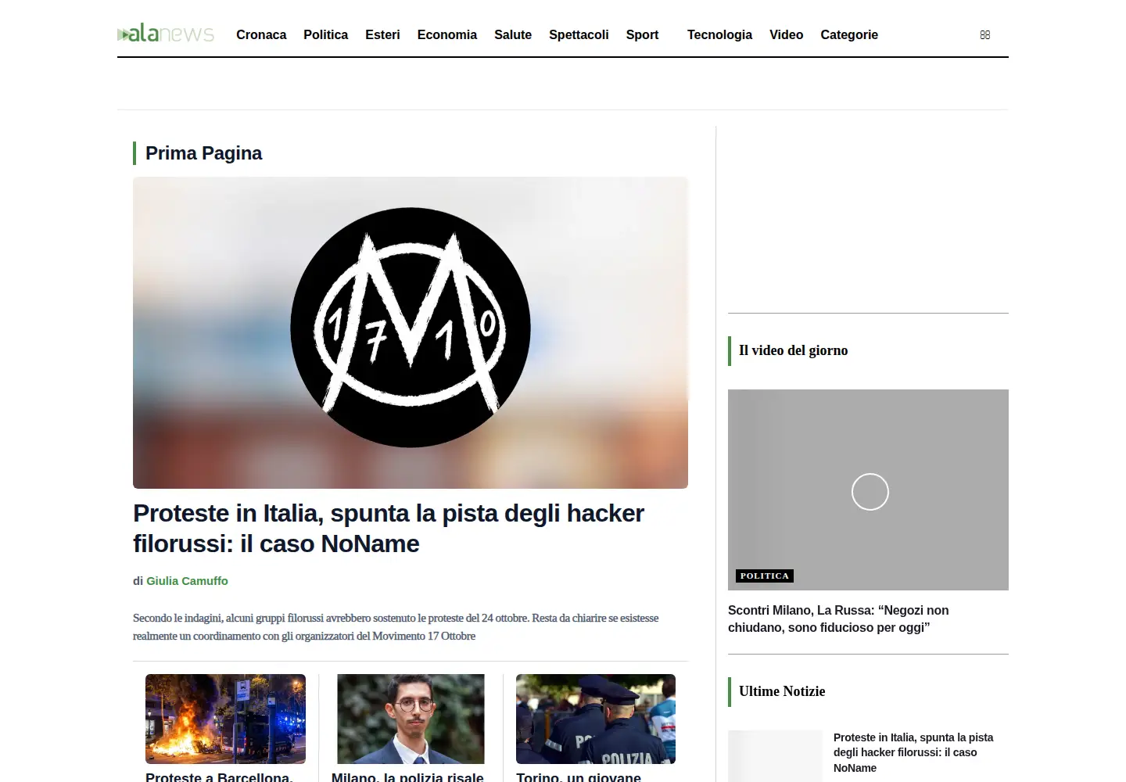Click the alanews logo
The height and width of the screenshot is (782, 1126).
pos(166,34)
